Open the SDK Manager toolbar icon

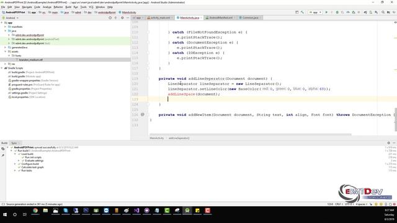click(377, 12)
